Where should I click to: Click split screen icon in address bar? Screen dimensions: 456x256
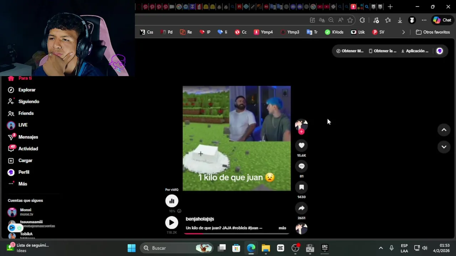tap(312, 20)
